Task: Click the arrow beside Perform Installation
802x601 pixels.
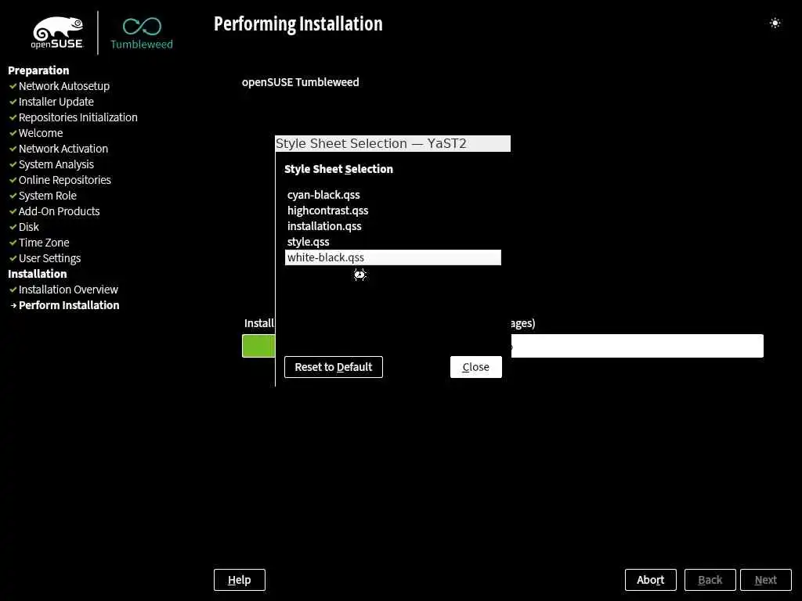Action: (14, 305)
